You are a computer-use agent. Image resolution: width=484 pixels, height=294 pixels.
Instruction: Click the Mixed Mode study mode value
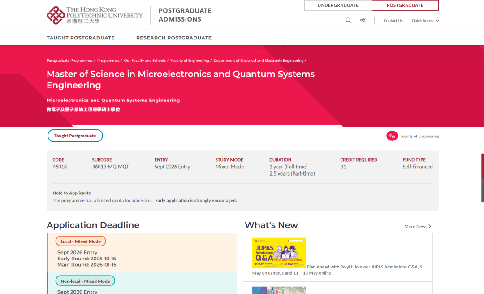pos(229,167)
